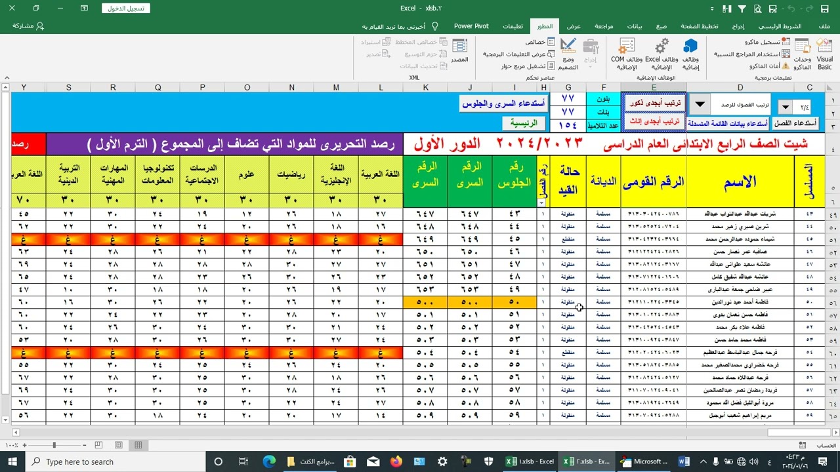Viewport: 840px width, 472px height.
Task: Click Record Macro (تسجيل ماكرو)
Action: coord(768,42)
